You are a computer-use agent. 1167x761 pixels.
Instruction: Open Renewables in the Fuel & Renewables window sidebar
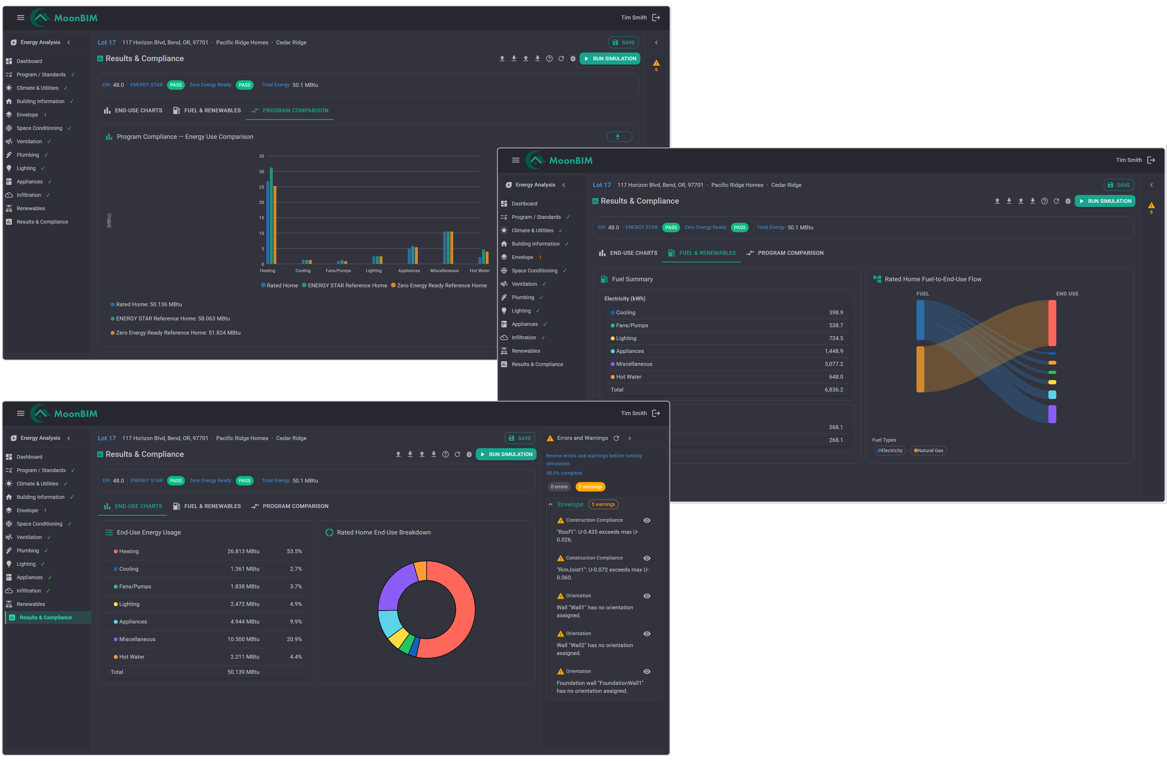(x=526, y=351)
